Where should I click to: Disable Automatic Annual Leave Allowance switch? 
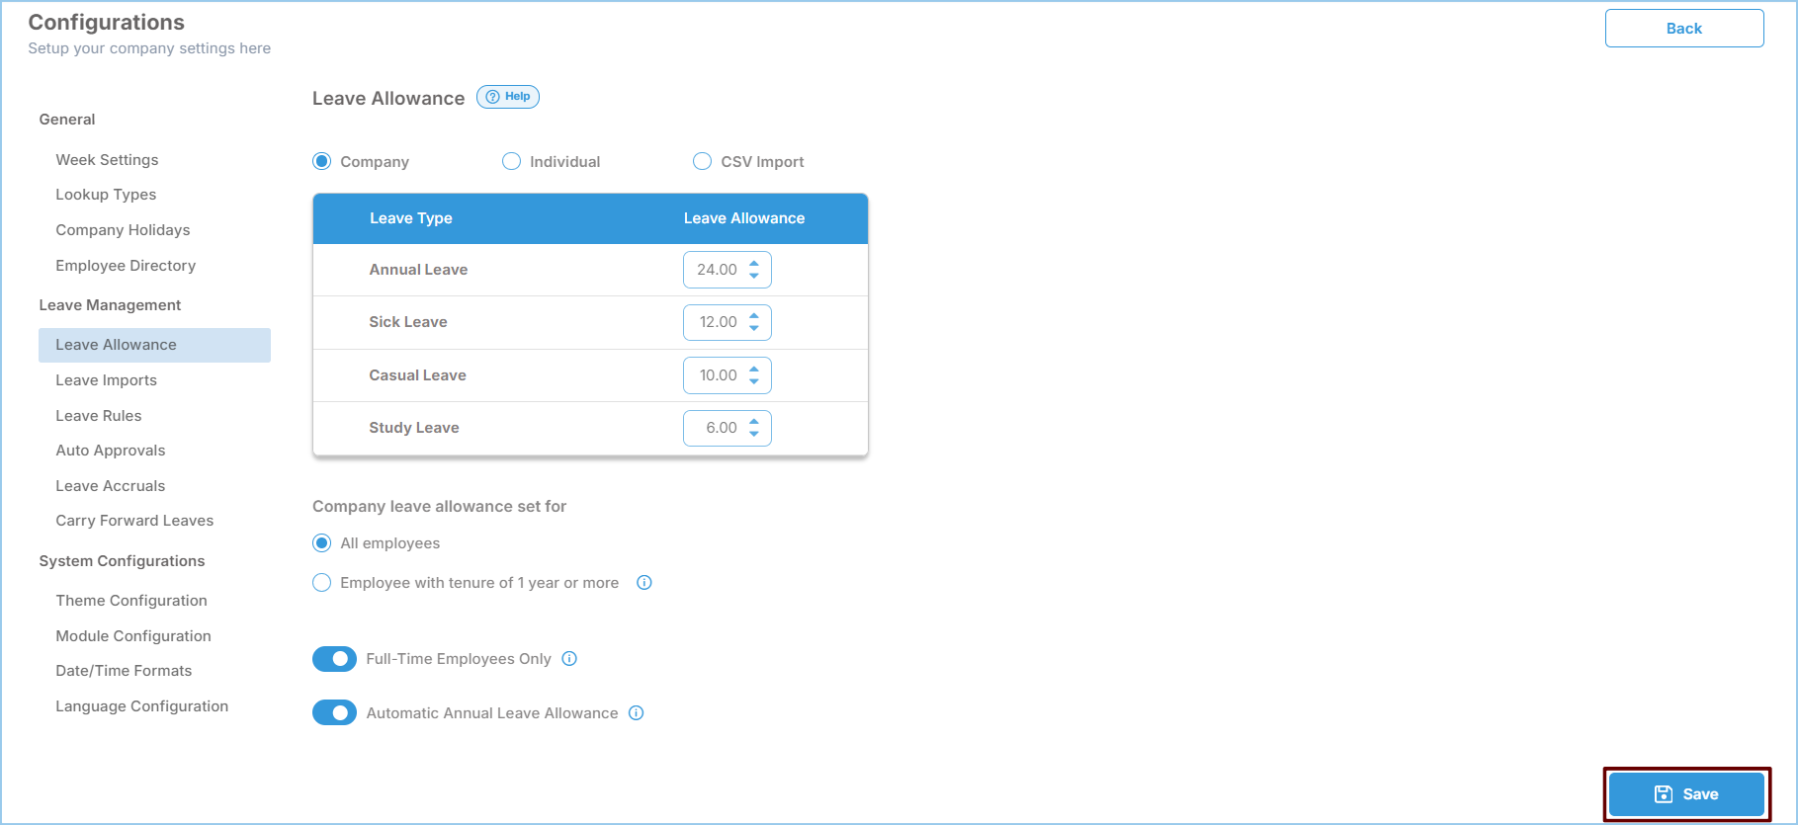334,713
